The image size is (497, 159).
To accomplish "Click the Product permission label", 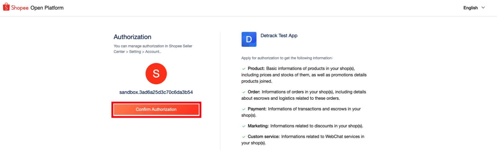I will coord(256,69).
